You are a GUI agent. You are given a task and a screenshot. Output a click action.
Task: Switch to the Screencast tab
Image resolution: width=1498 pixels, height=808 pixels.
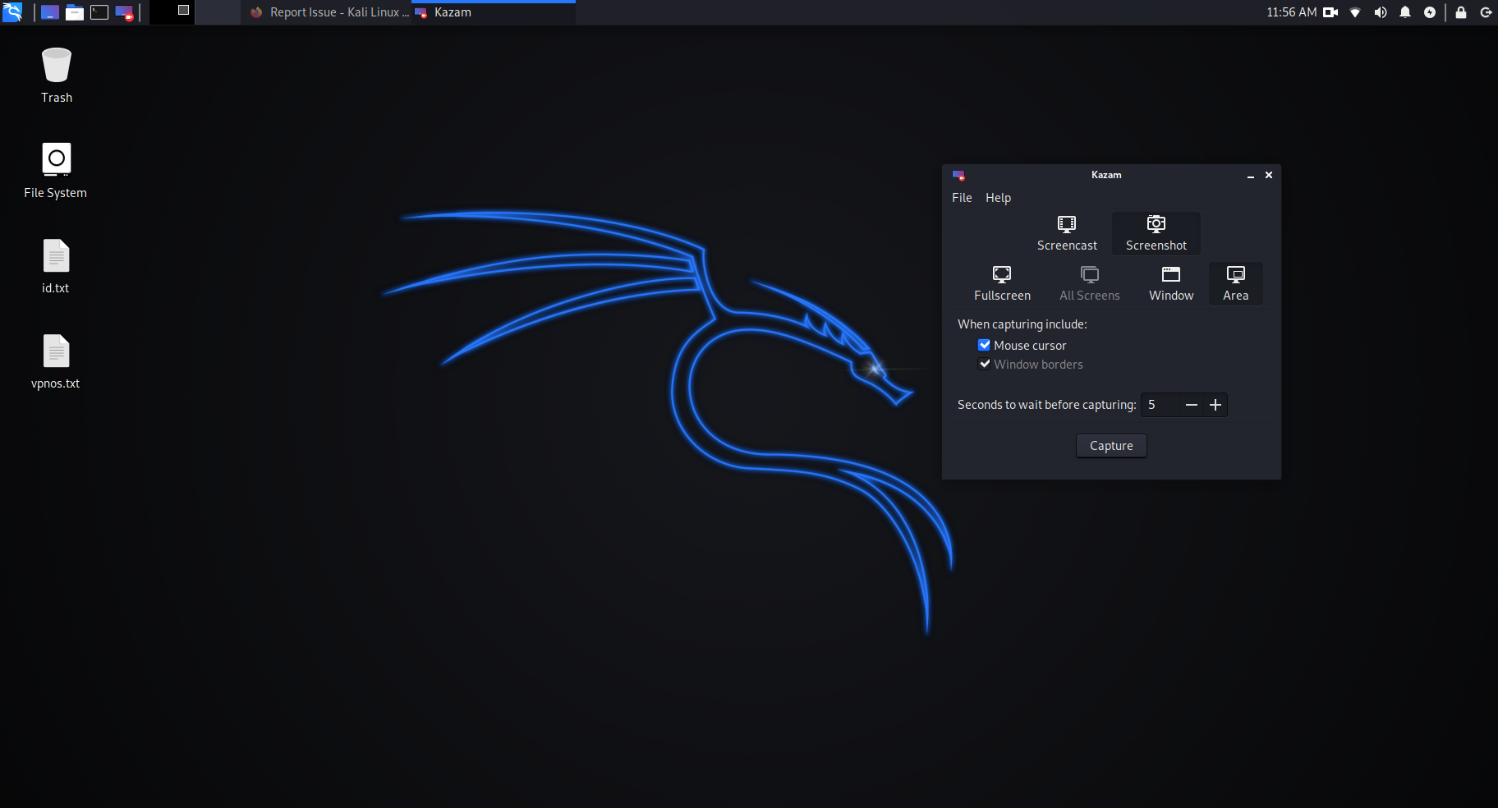1066,233
